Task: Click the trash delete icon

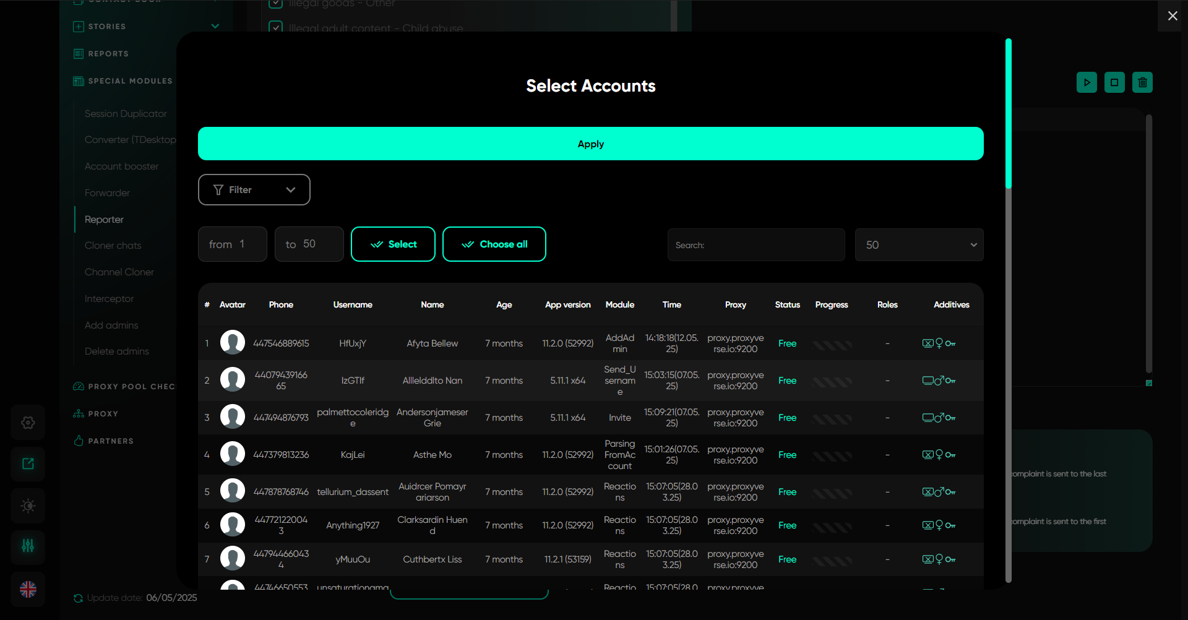Action: tap(1142, 82)
